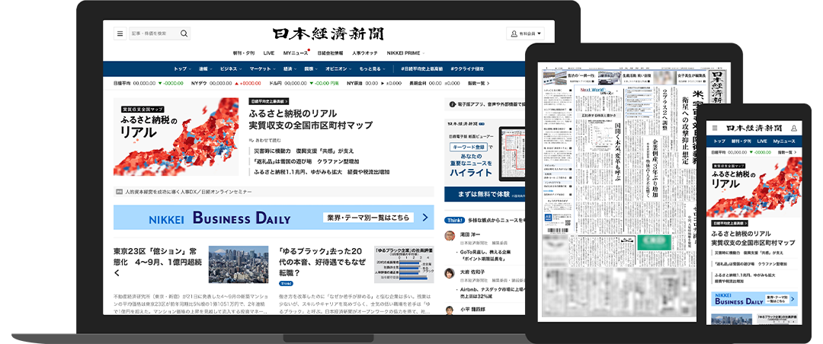Click the blue Think! badge icon

456,221
